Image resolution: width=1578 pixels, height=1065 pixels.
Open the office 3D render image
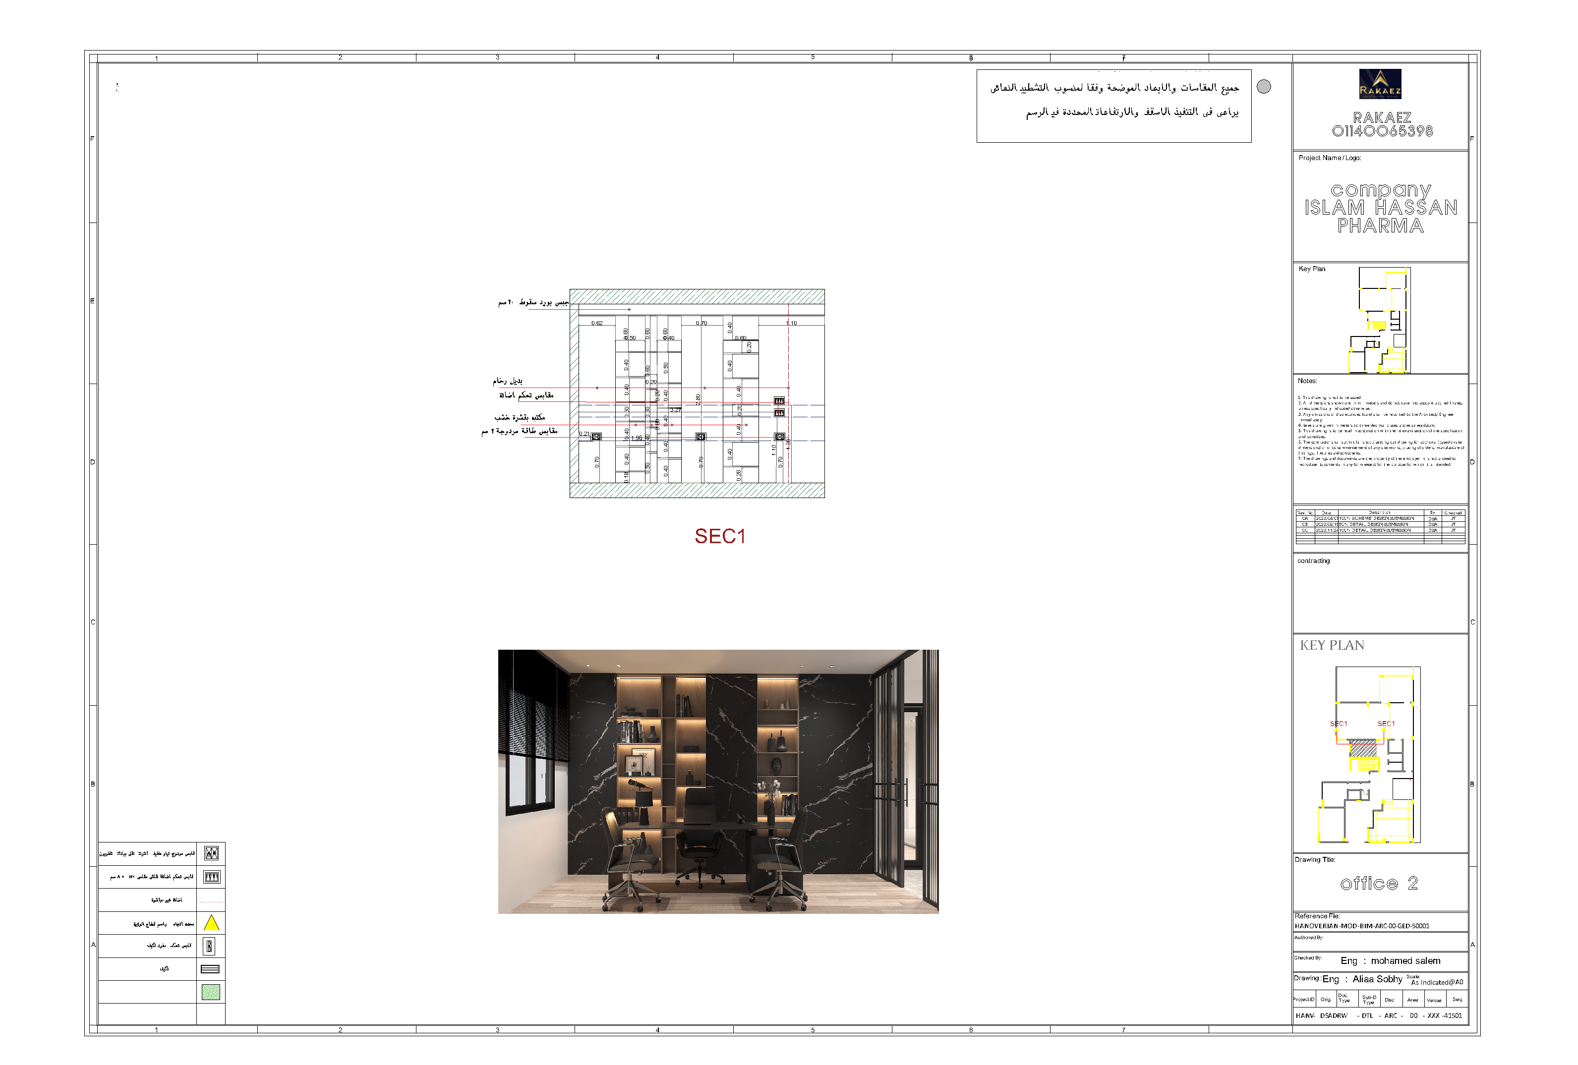point(718,781)
